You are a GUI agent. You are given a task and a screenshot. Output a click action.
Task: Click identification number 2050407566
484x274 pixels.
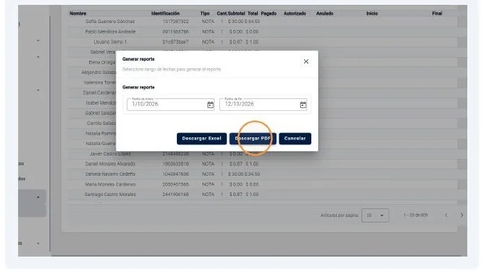175,184
